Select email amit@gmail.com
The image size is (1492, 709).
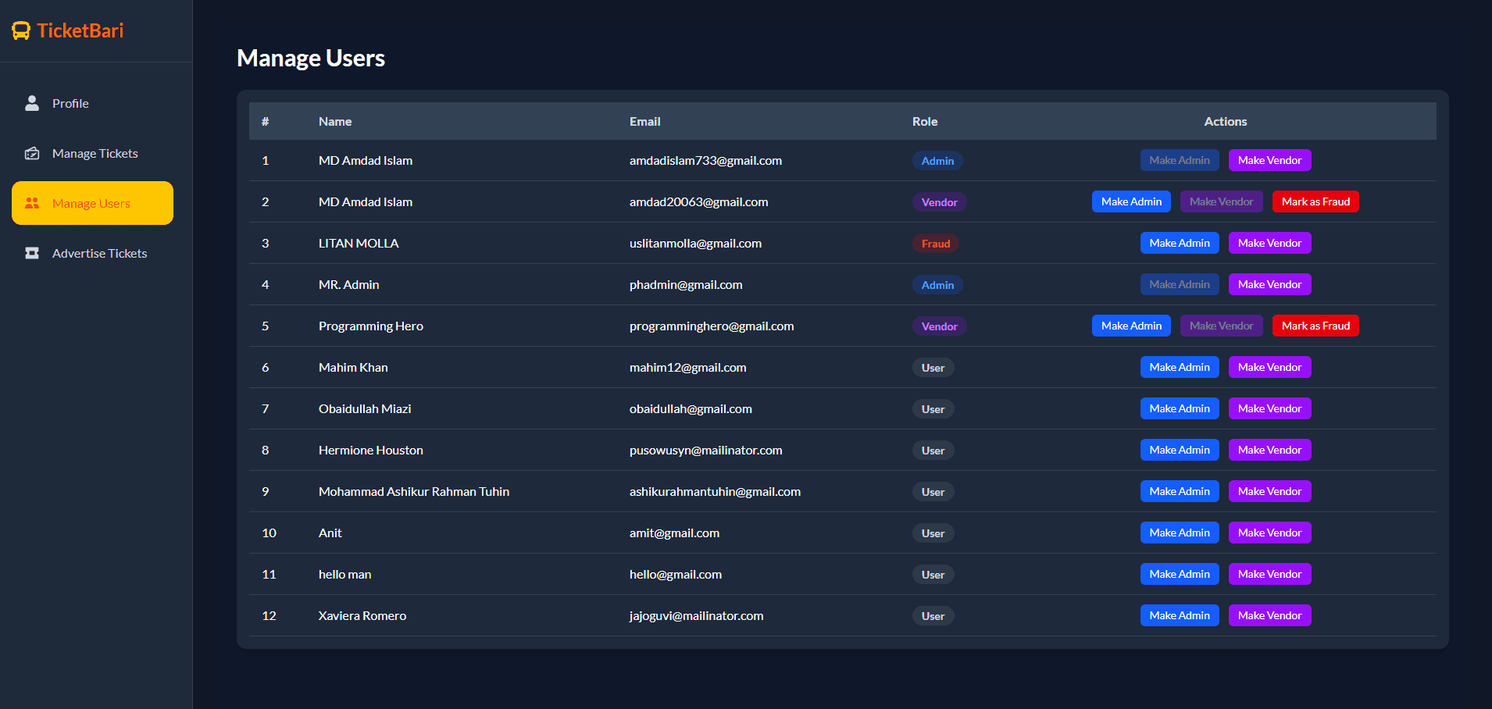[674, 533]
